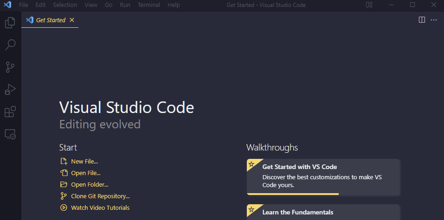
Task: Select the Get Started tab
Action: click(x=51, y=20)
